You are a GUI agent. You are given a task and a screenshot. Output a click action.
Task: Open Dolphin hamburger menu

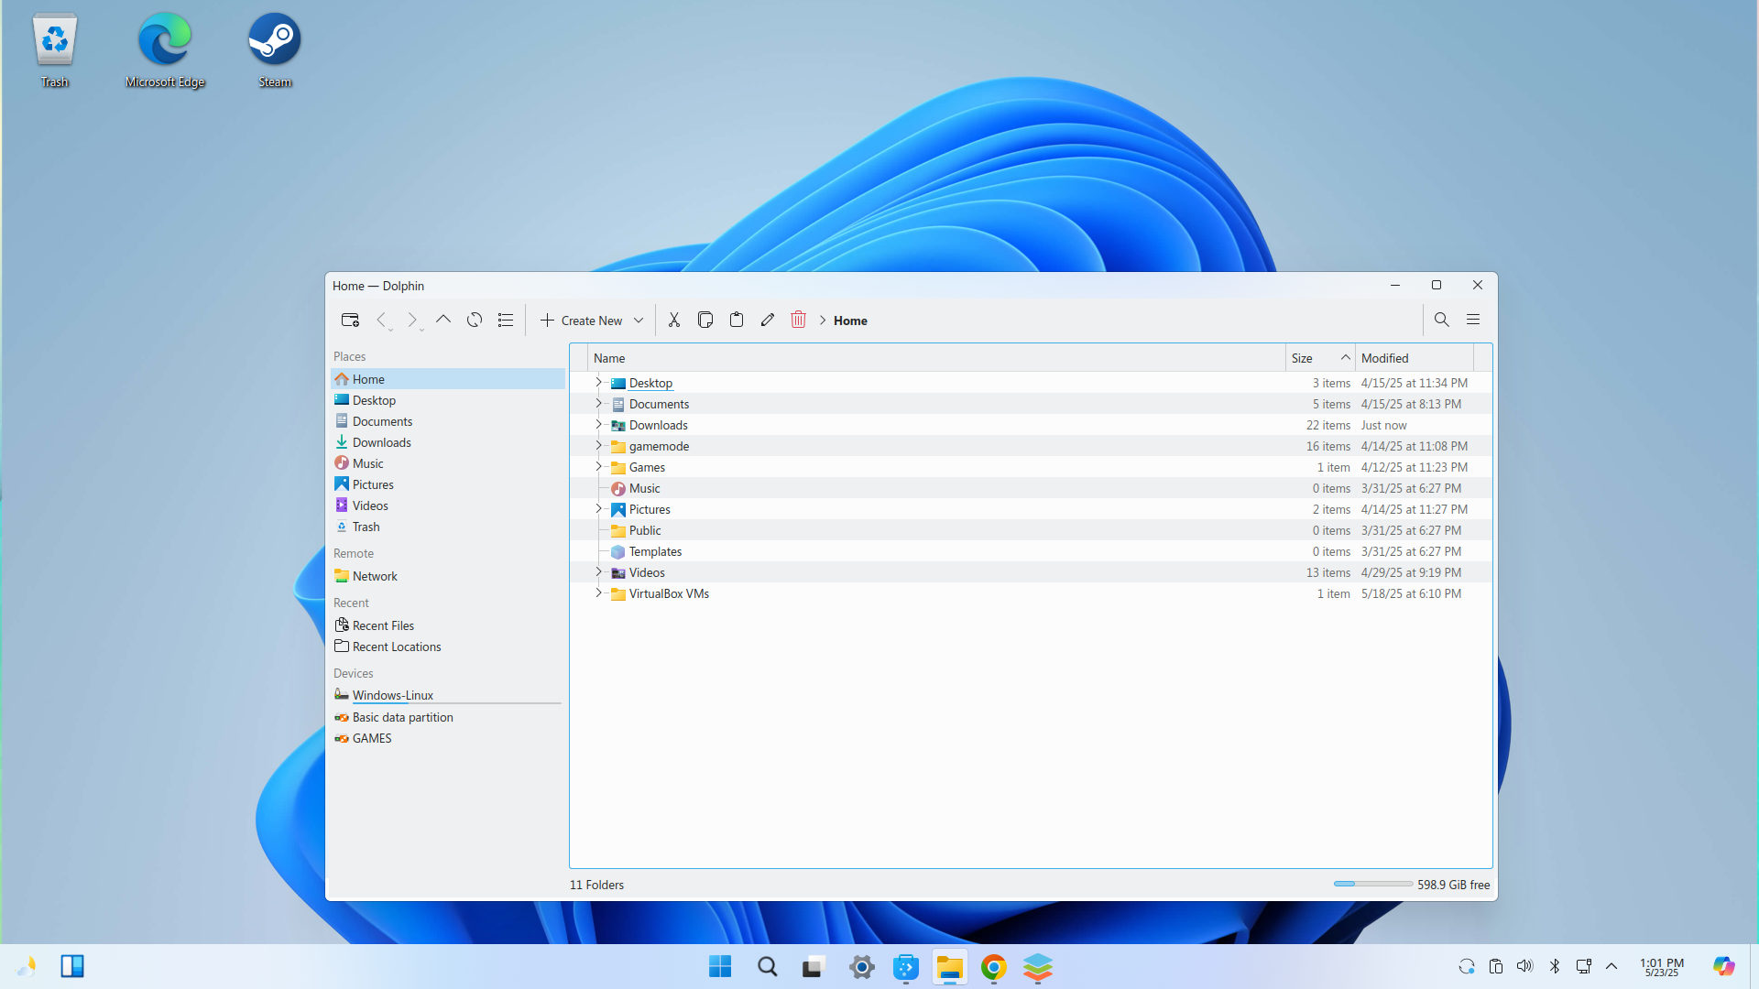(1473, 320)
